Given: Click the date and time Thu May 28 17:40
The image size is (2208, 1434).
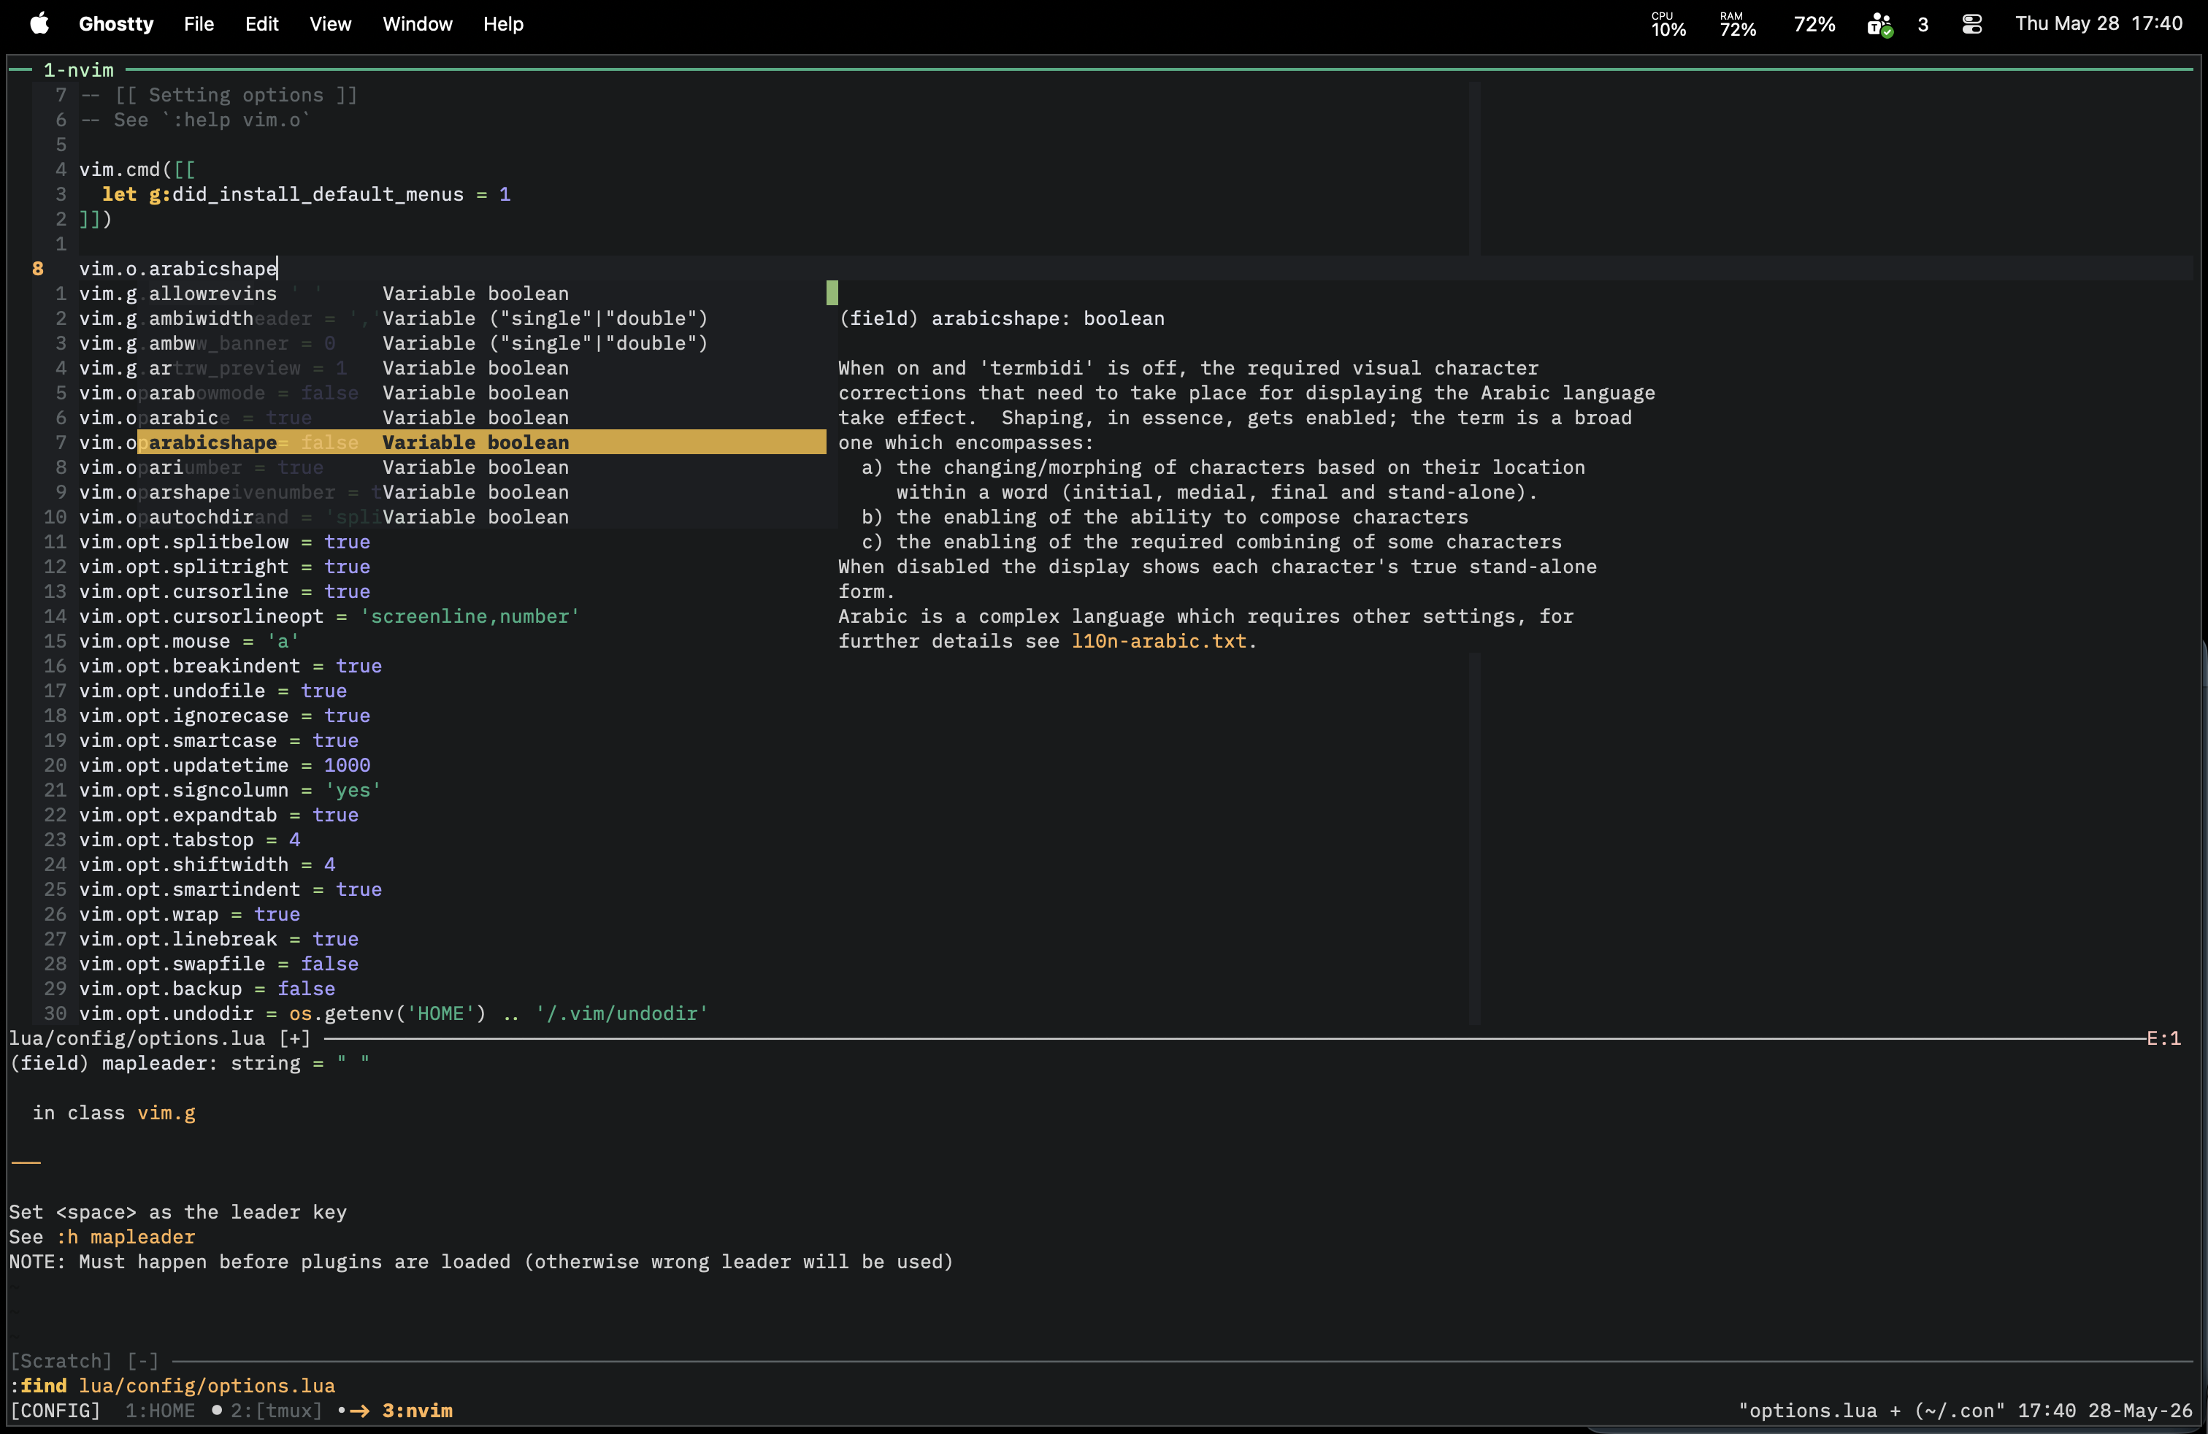Looking at the screenshot, I should 2098,24.
